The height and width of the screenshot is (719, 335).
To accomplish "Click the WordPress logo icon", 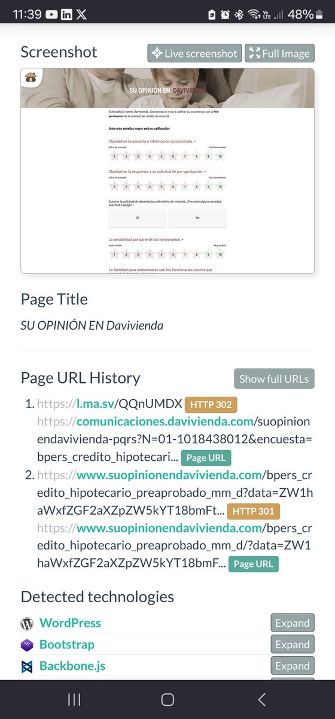I will tap(27, 623).
